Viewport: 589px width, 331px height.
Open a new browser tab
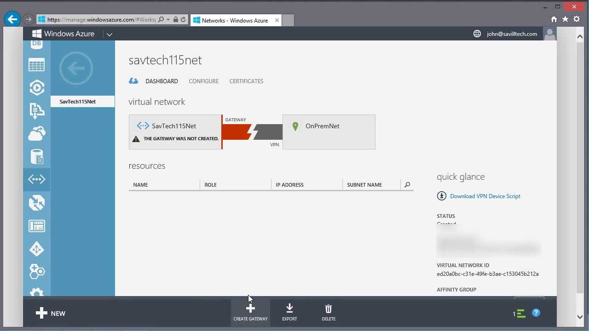tap(288, 20)
